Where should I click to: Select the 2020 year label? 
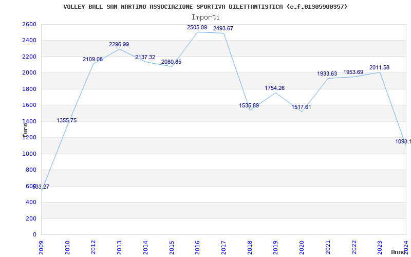click(302, 248)
